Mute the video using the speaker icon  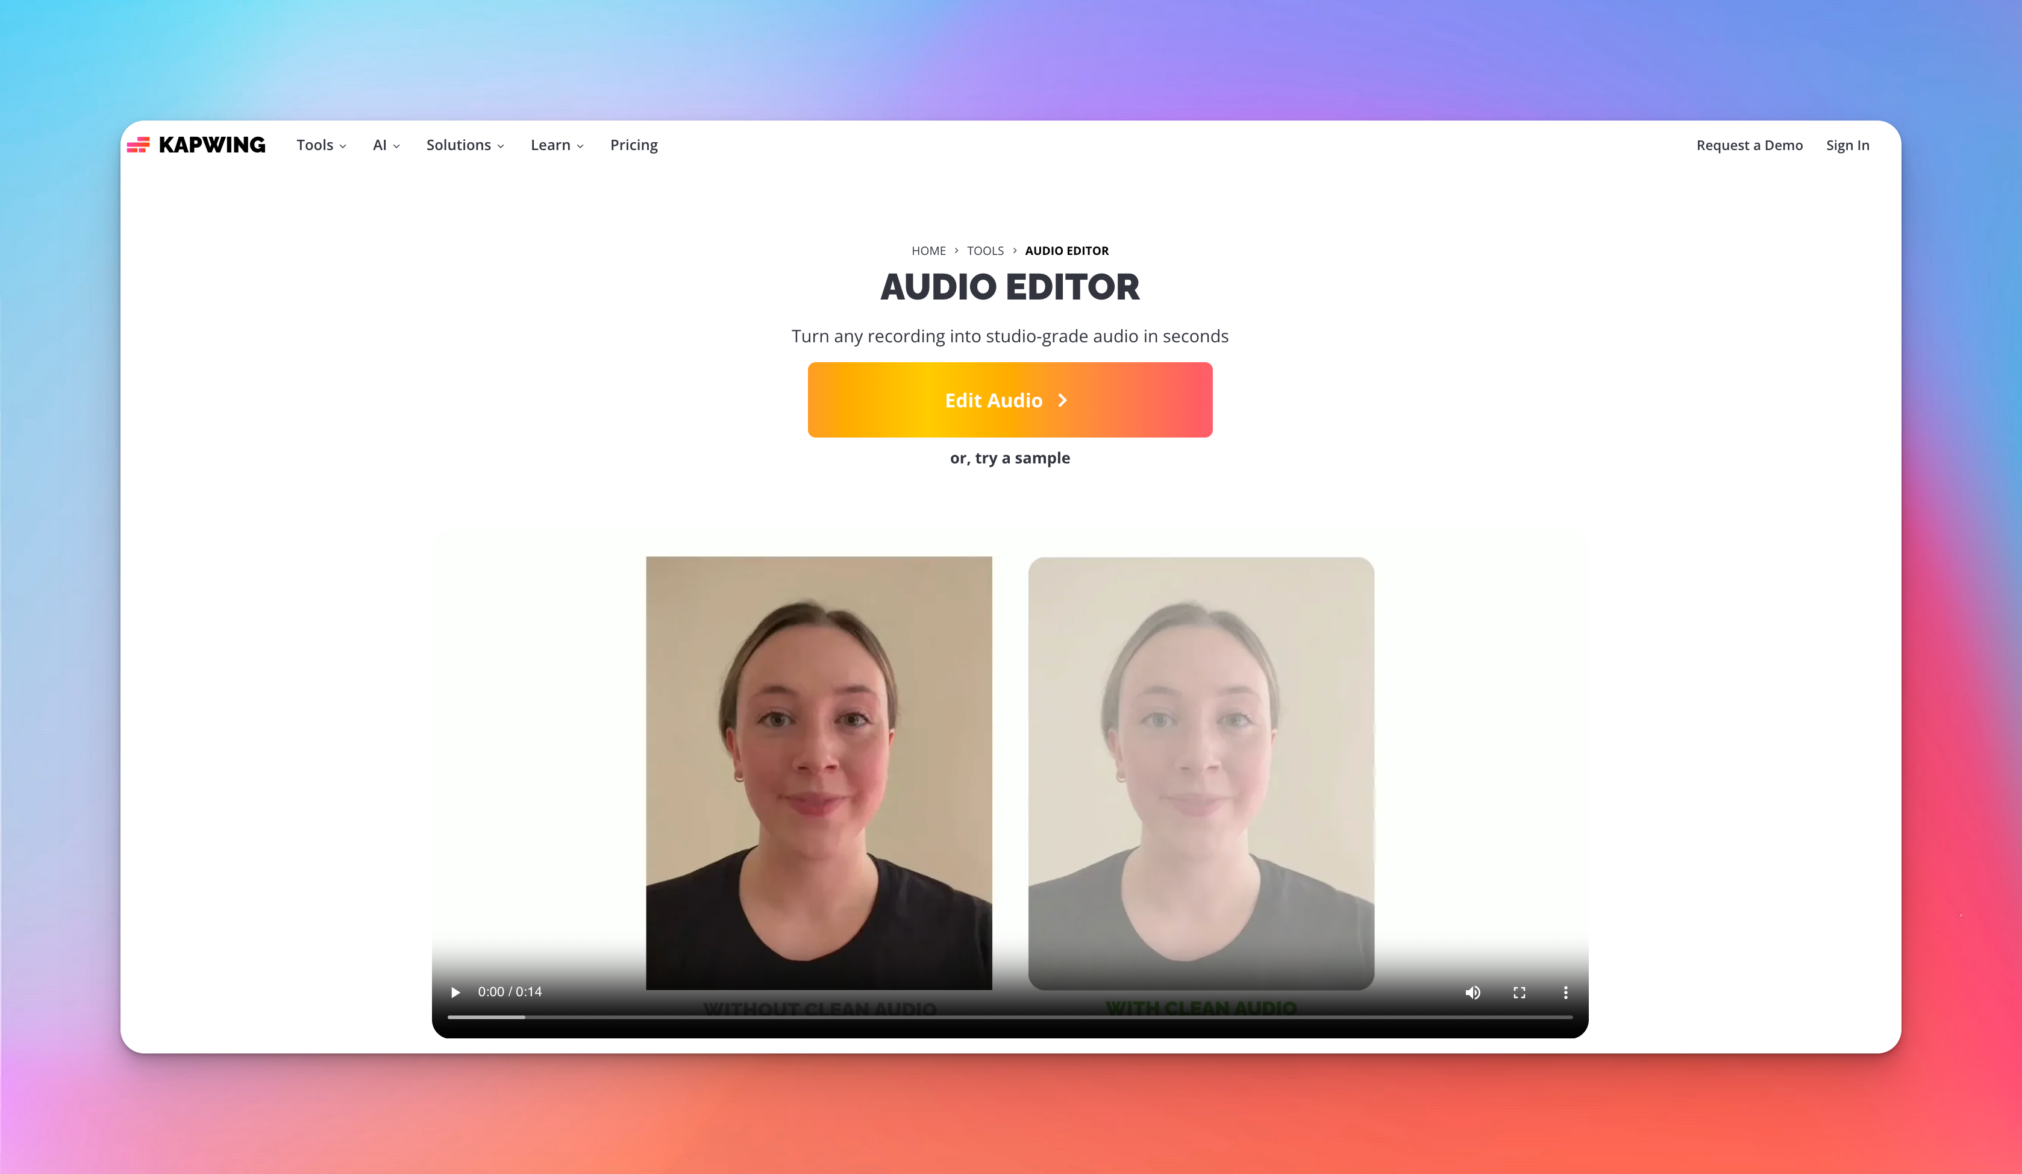[1473, 992]
